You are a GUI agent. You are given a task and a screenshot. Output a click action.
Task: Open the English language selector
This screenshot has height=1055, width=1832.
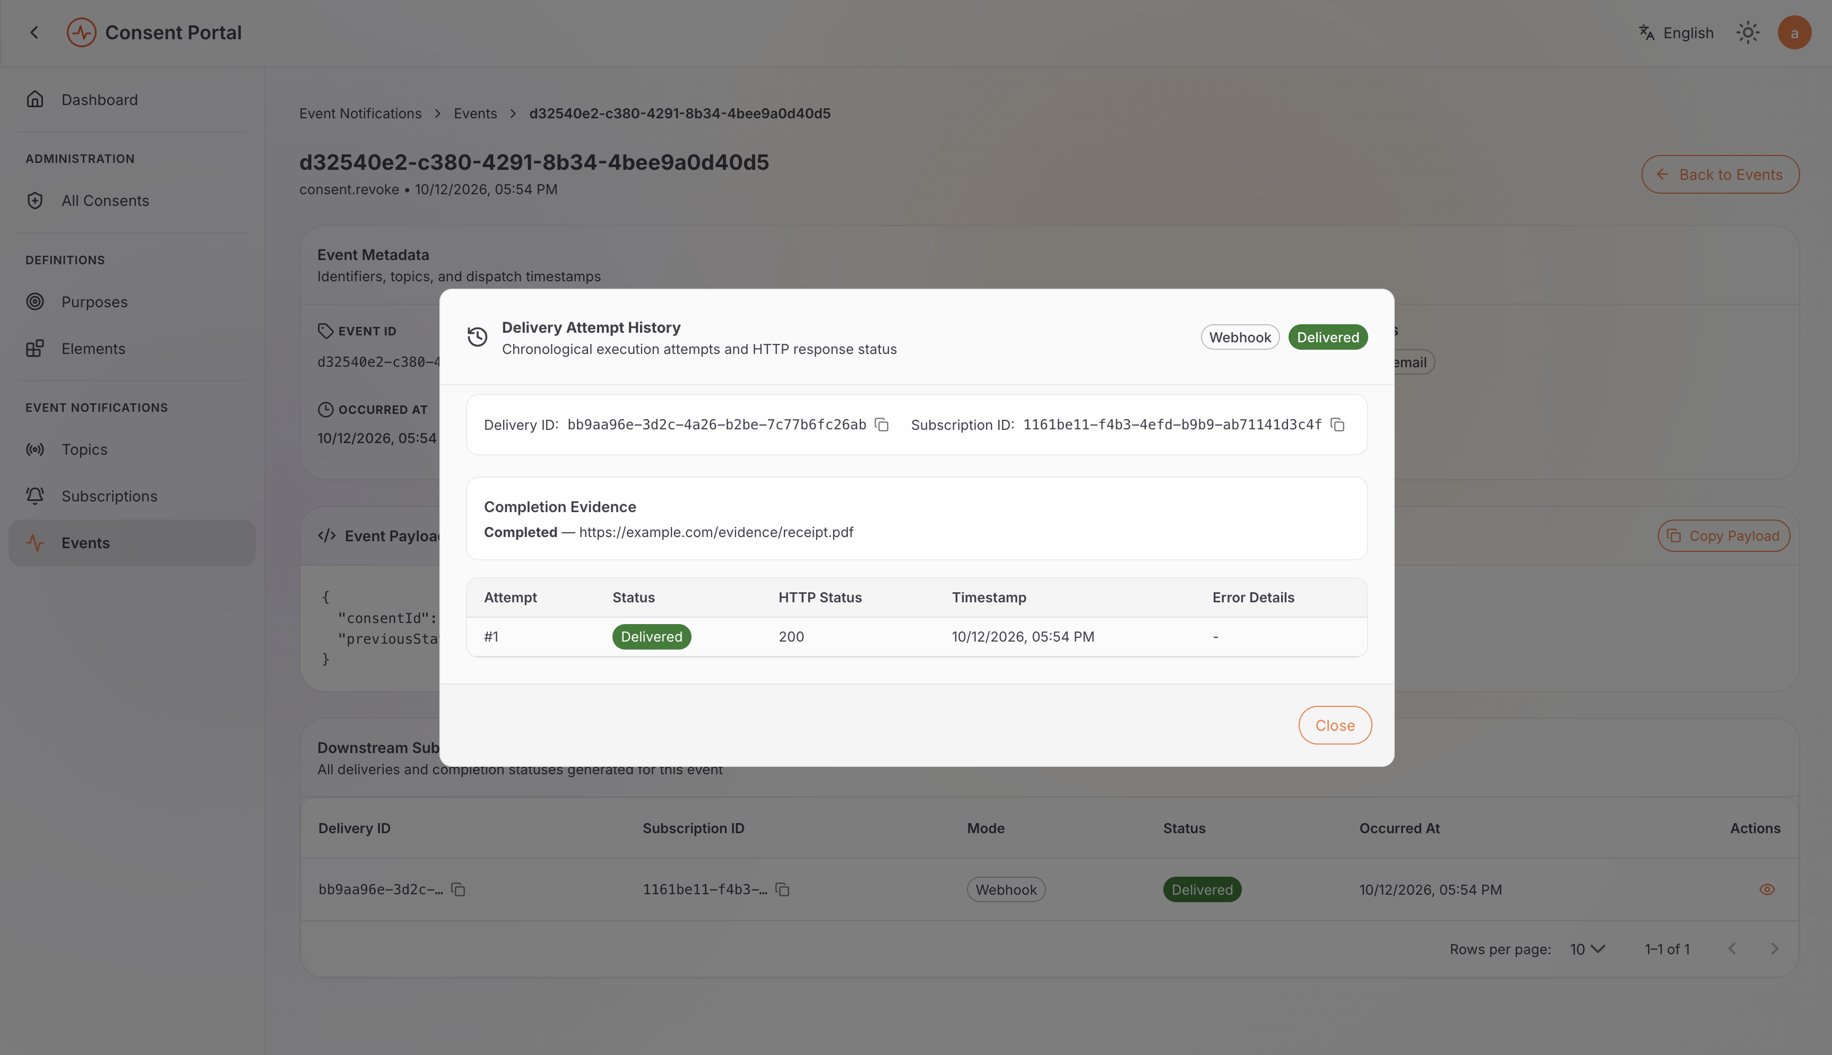click(1677, 32)
